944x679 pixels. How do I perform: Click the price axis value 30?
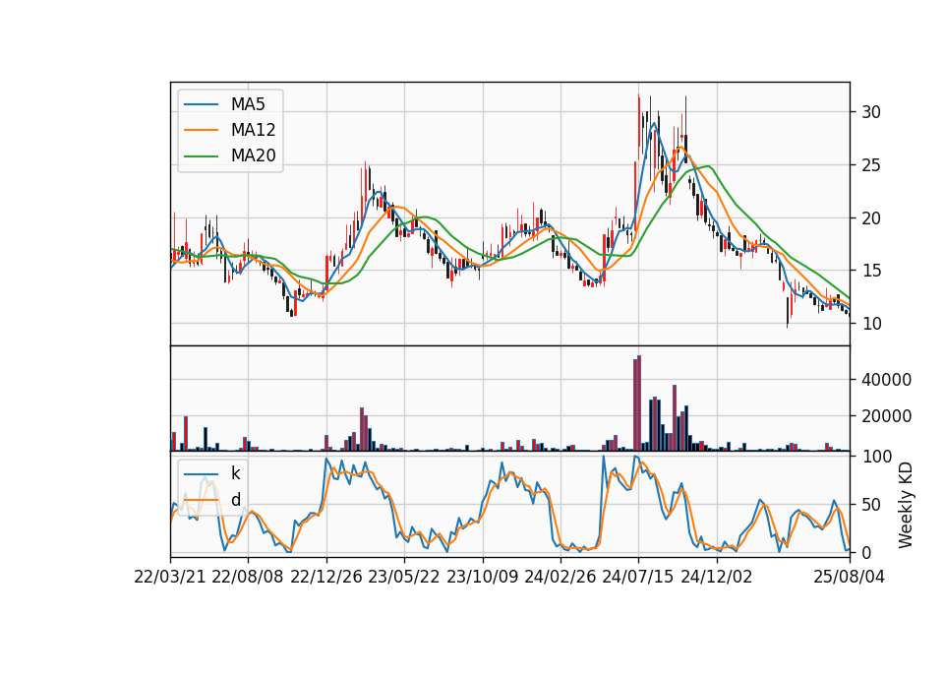coord(871,112)
